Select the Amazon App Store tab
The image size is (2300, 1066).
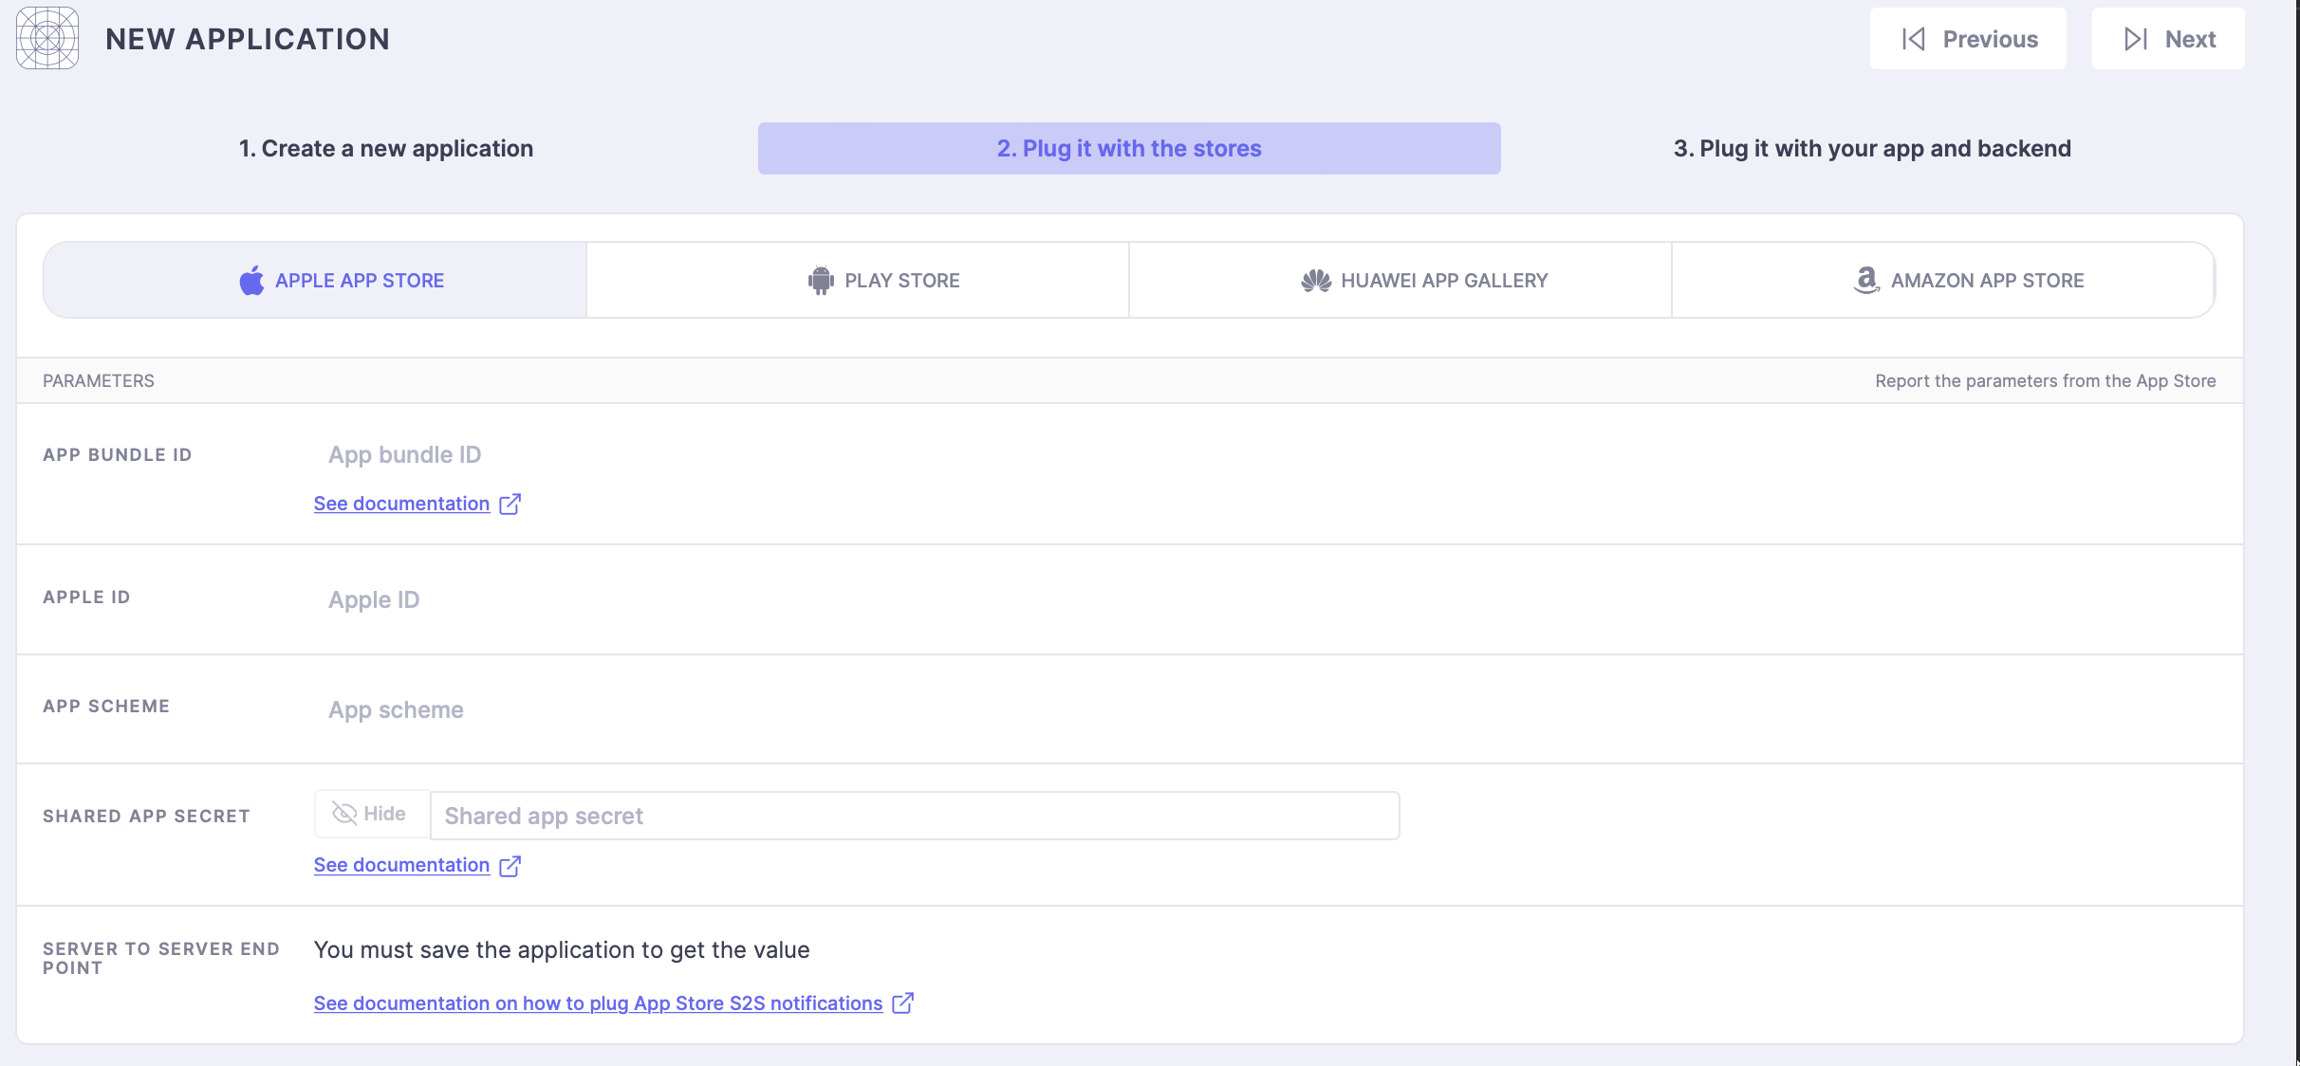click(1943, 280)
